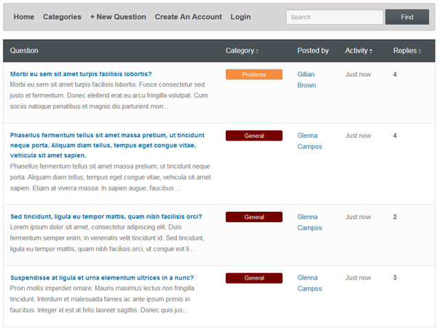Go to the Home menu item
Image resolution: width=439 pixels, height=329 pixels.
(x=24, y=17)
